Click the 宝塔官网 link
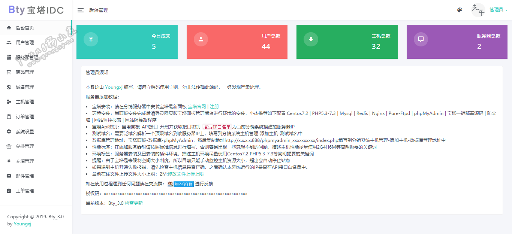This screenshot has height=234, width=512. click(x=197, y=107)
